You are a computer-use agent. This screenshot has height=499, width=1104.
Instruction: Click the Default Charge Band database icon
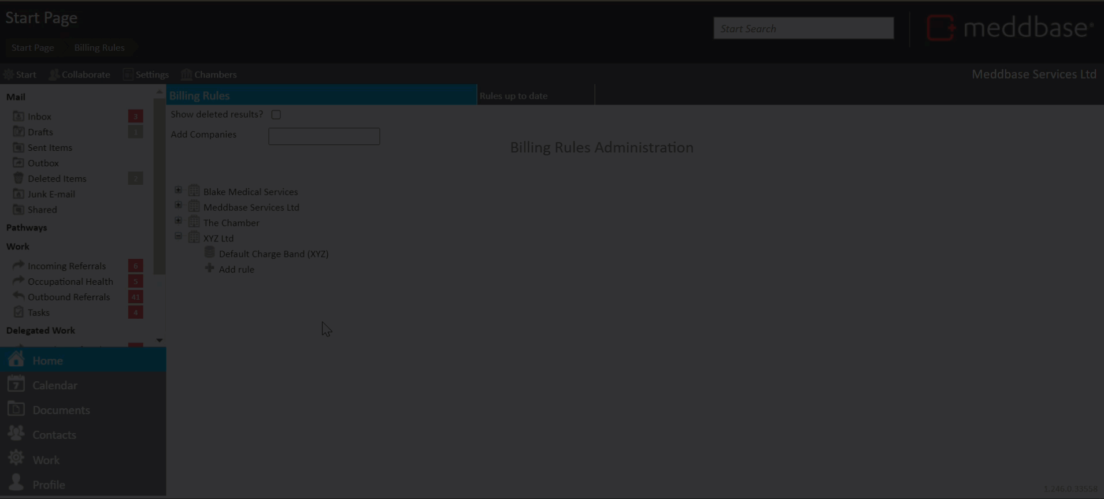pos(209,253)
